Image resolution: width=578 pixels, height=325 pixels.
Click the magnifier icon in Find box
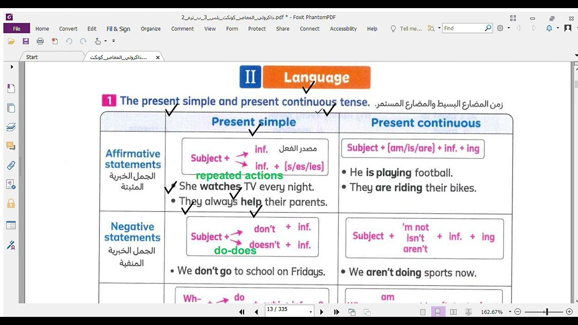(488, 28)
